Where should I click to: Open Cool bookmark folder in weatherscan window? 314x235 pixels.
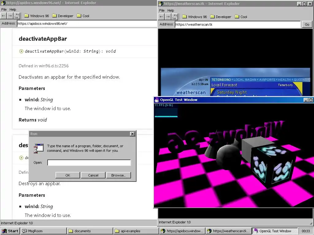[241, 17]
